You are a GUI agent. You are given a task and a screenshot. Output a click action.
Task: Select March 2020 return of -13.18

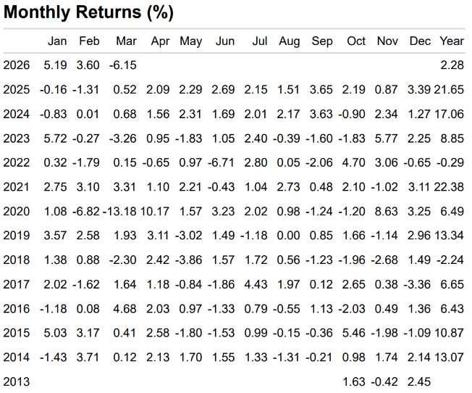[x=122, y=211]
